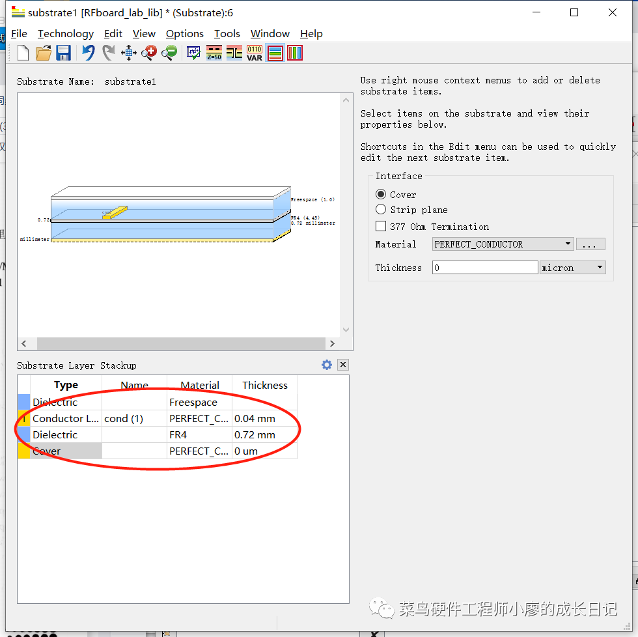
Task: Open the Z=50 line calculator icon
Action: [214, 53]
